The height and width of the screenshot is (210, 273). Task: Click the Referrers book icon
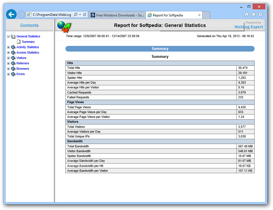point(13,63)
